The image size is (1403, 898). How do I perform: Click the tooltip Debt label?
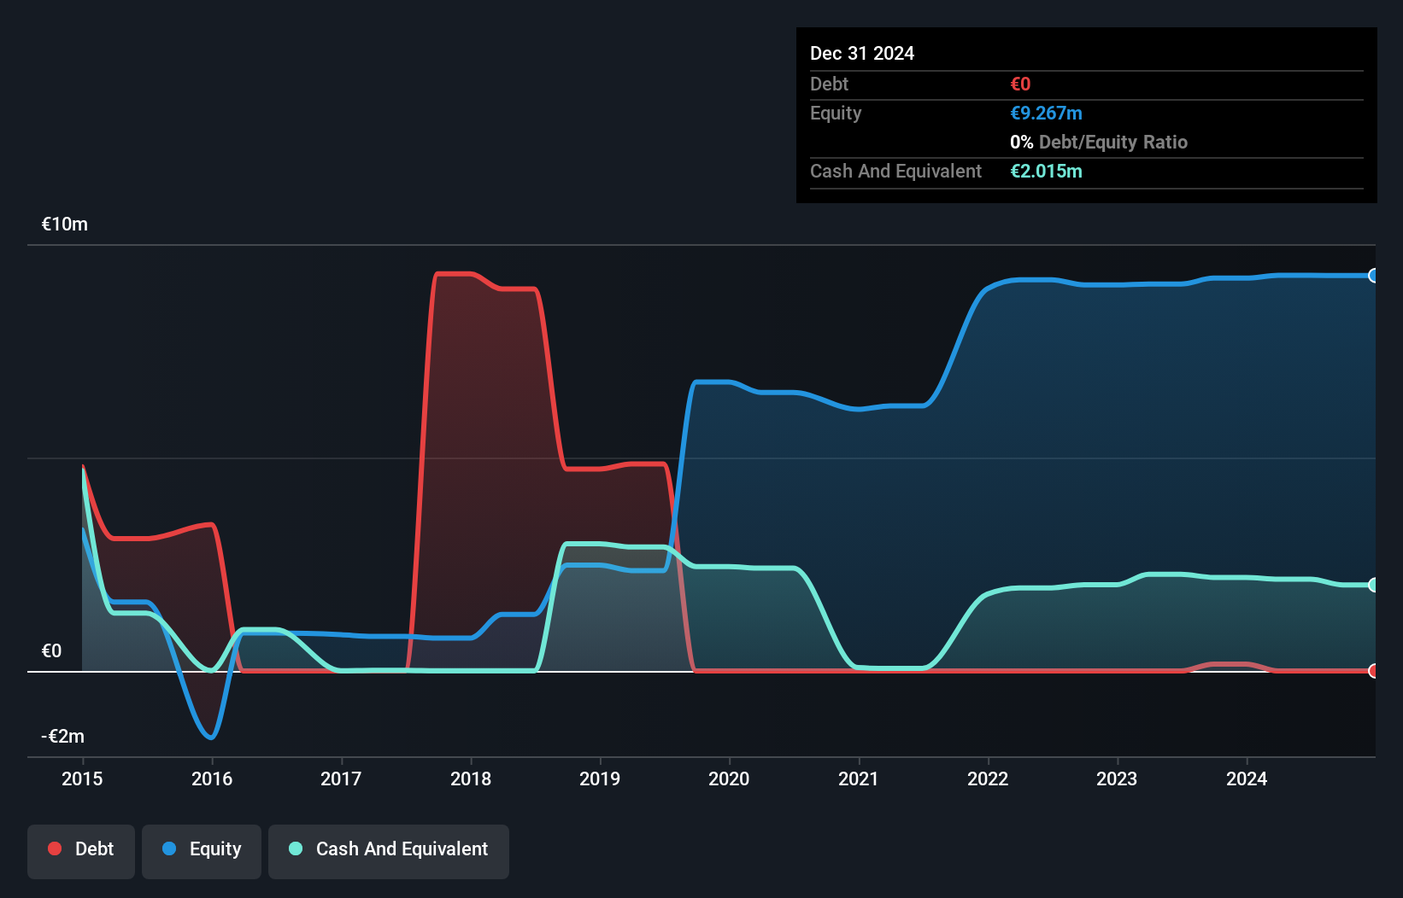[x=829, y=84]
